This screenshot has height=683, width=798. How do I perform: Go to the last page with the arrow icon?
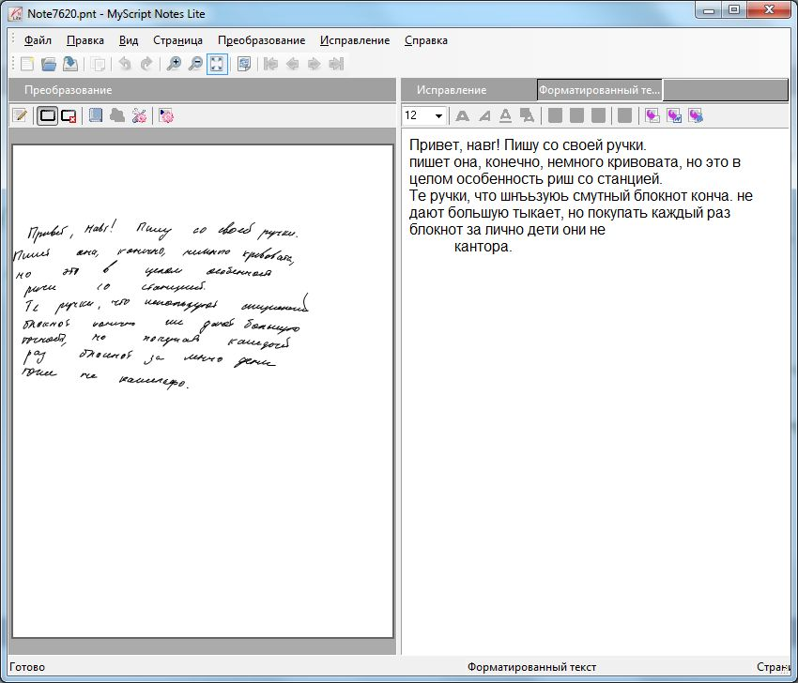point(336,64)
